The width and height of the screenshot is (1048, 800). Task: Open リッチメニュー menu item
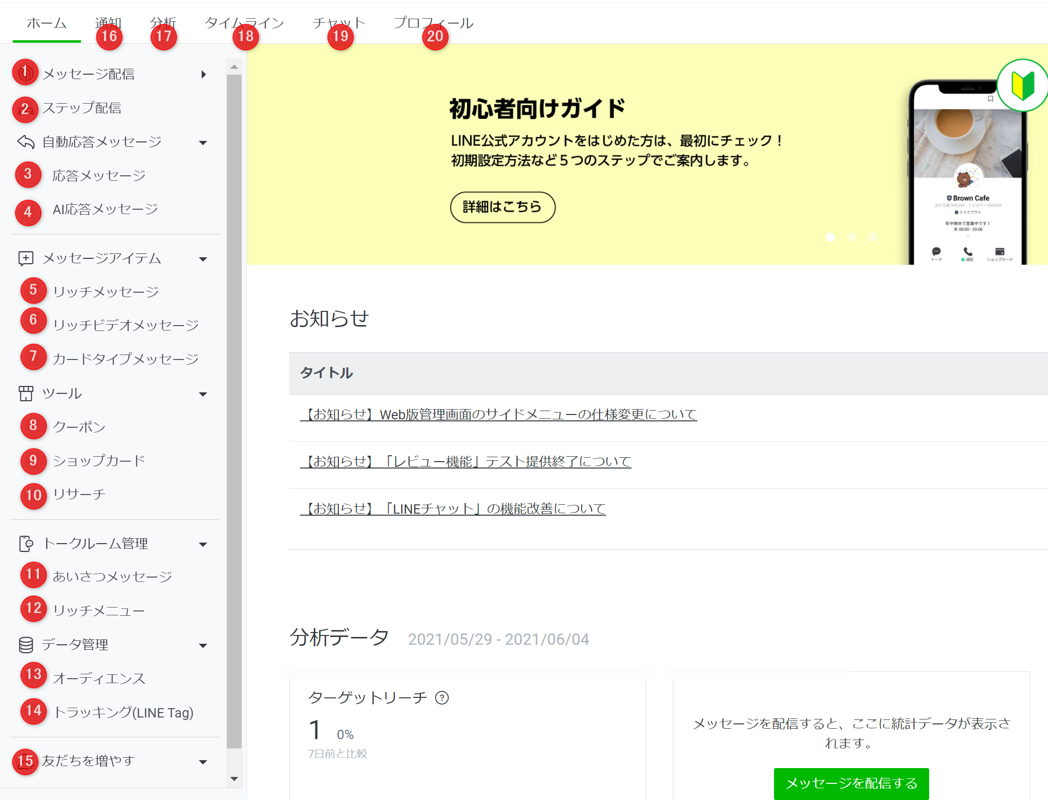pyautogui.click(x=99, y=610)
